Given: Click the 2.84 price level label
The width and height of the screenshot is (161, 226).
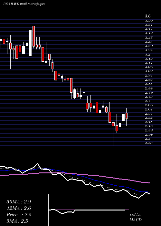Looking at the screenshot, I should [x=149, y=88].
